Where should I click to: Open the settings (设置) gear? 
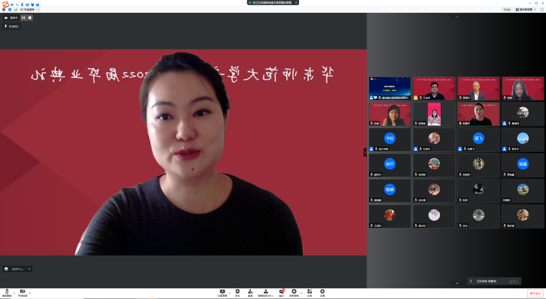[322, 293]
